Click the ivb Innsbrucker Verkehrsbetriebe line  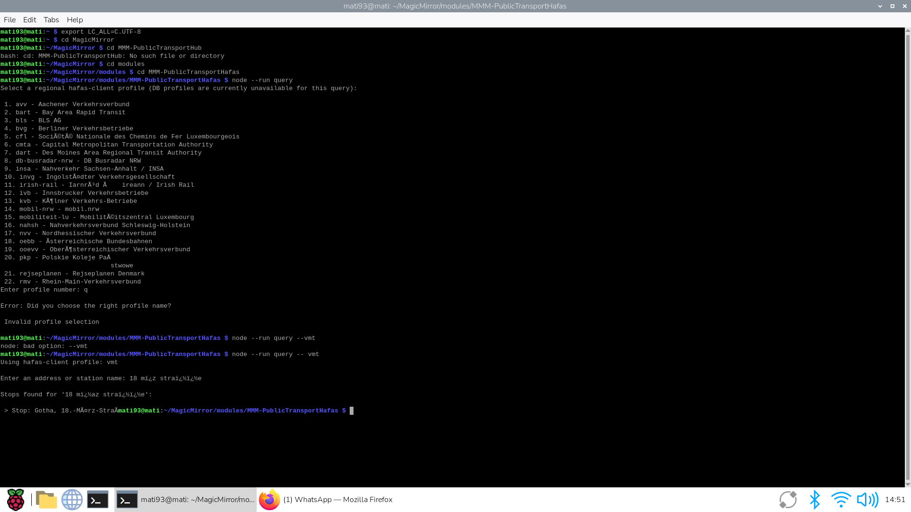[76, 193]
